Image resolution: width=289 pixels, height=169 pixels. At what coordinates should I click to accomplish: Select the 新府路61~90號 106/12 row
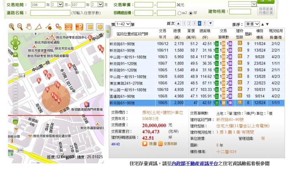click(197, 44)
